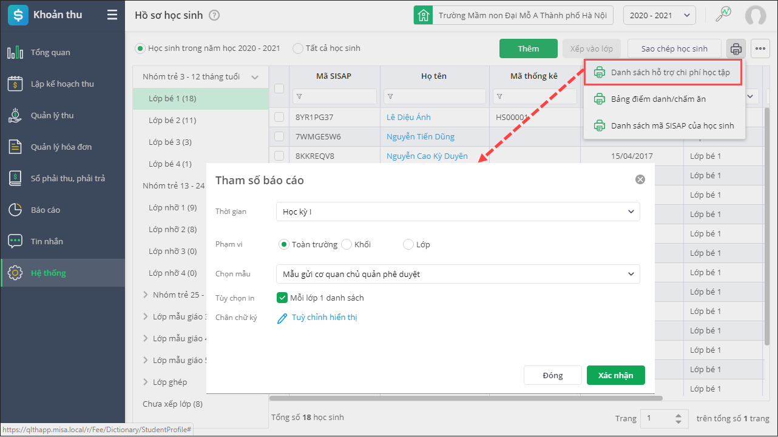
Task: Open Sổ phải thu, phải trả
Action: 63,178
